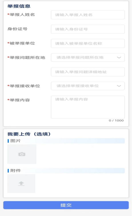Click into the 身份证号 input field
Viewport: 132px width, 216px height.
click(88, 29)
